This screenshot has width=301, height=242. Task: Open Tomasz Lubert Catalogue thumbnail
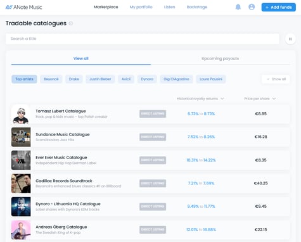[x=21, y=114]
